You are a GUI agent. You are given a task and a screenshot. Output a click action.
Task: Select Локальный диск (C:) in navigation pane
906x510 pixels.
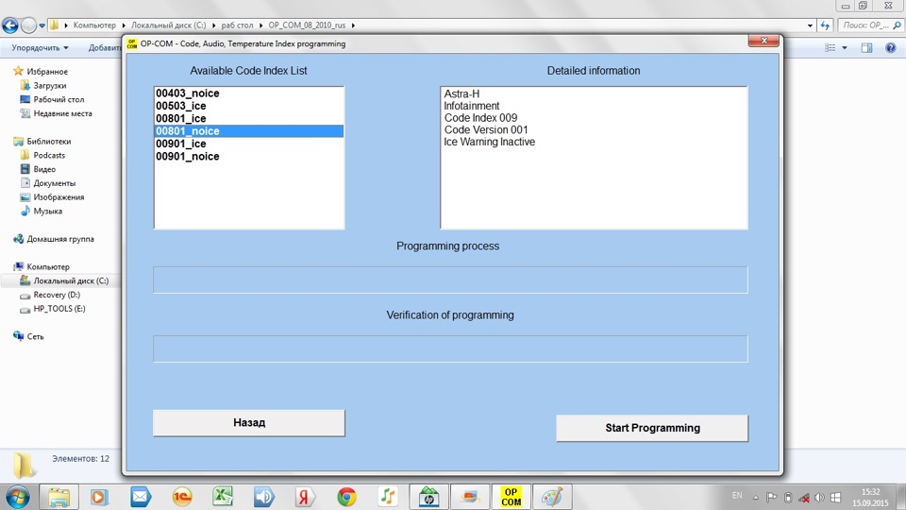tap(71, 280)
